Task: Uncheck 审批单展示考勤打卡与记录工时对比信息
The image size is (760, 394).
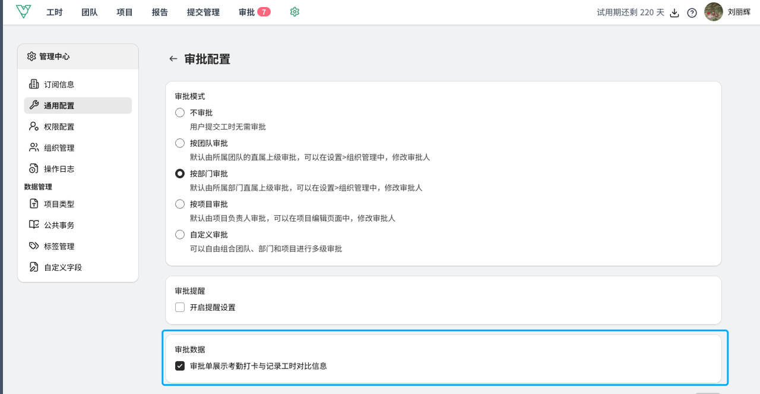Action: click(180, 365)
